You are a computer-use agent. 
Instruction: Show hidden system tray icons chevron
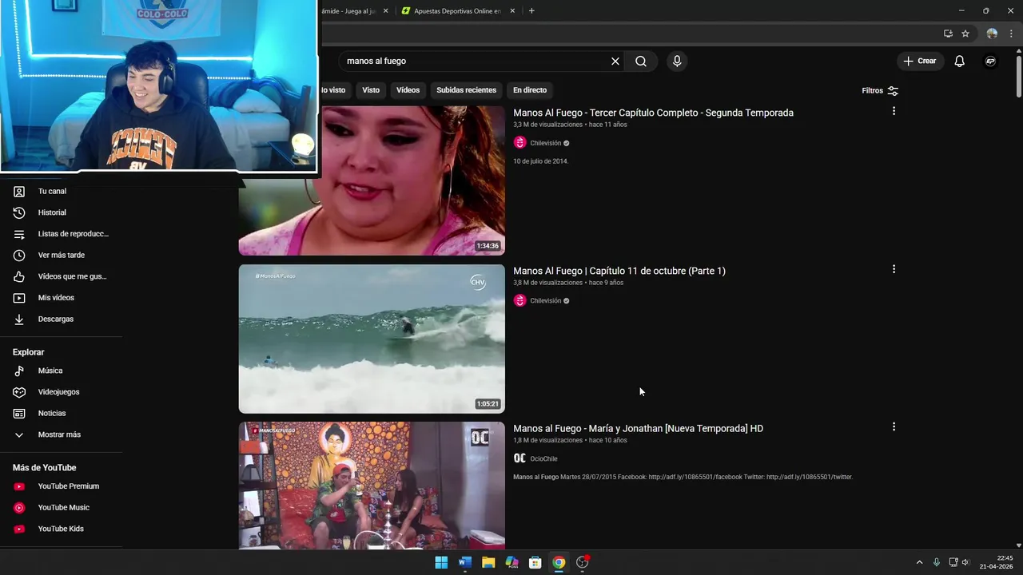(919, 562)
